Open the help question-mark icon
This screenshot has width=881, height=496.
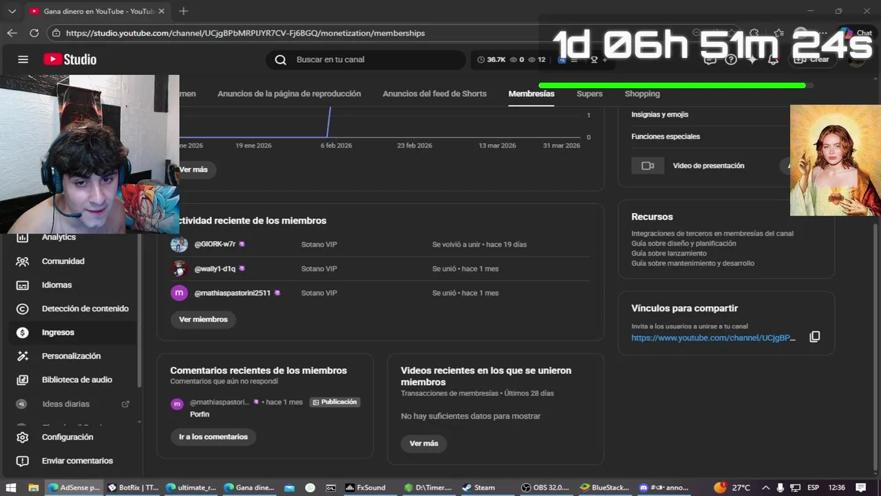click(732, 60)
